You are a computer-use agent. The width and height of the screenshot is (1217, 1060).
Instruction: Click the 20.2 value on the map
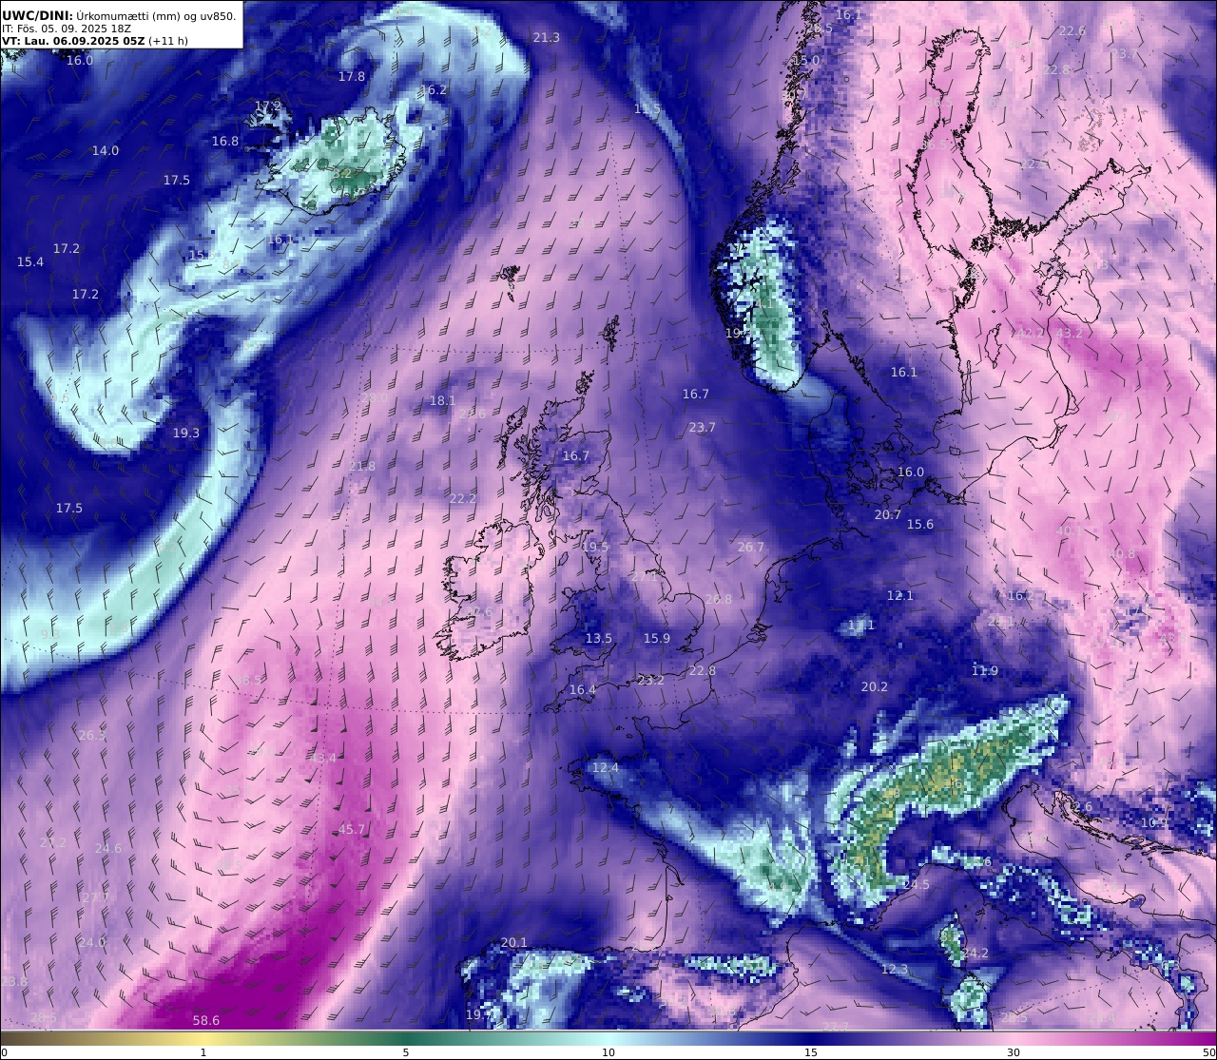(x=875, y=686)
